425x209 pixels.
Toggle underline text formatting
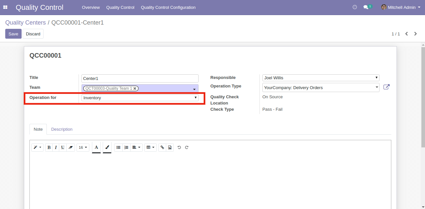pyautogui.click(x=62, y=147)
